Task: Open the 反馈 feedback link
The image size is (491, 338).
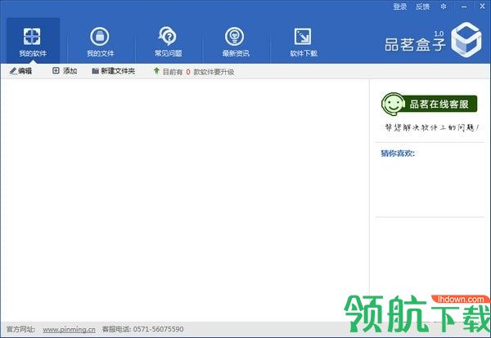Action: tap(422, 7)
